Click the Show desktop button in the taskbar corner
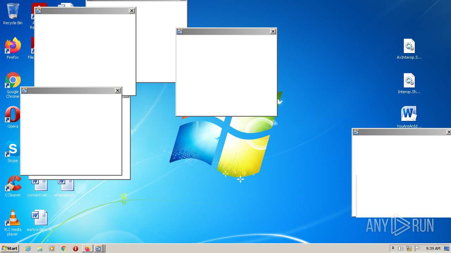451x253 pixels. 447,248
